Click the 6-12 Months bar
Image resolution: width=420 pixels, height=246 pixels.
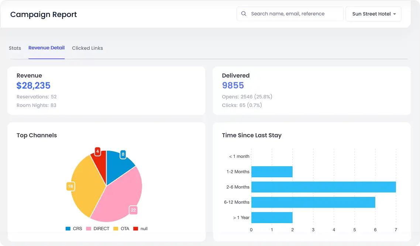click(x=313, y=202)
